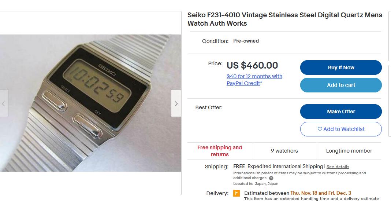Click the Free shipping and returns text

(x=220, y=151)
